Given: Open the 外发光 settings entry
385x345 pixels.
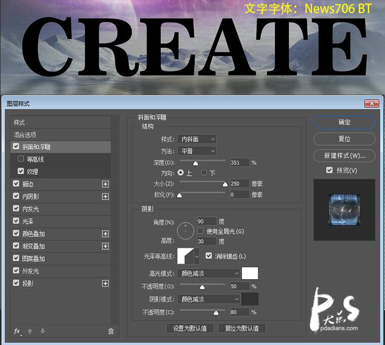Looking at the screenshot, I should click(61, 271).
